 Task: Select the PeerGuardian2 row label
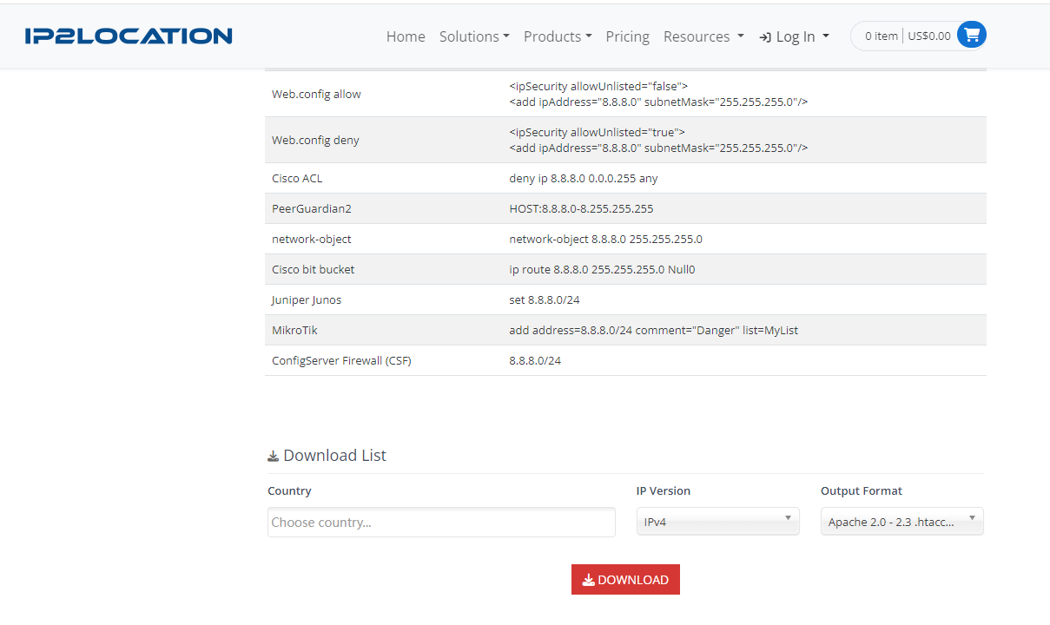click(312, 209)
